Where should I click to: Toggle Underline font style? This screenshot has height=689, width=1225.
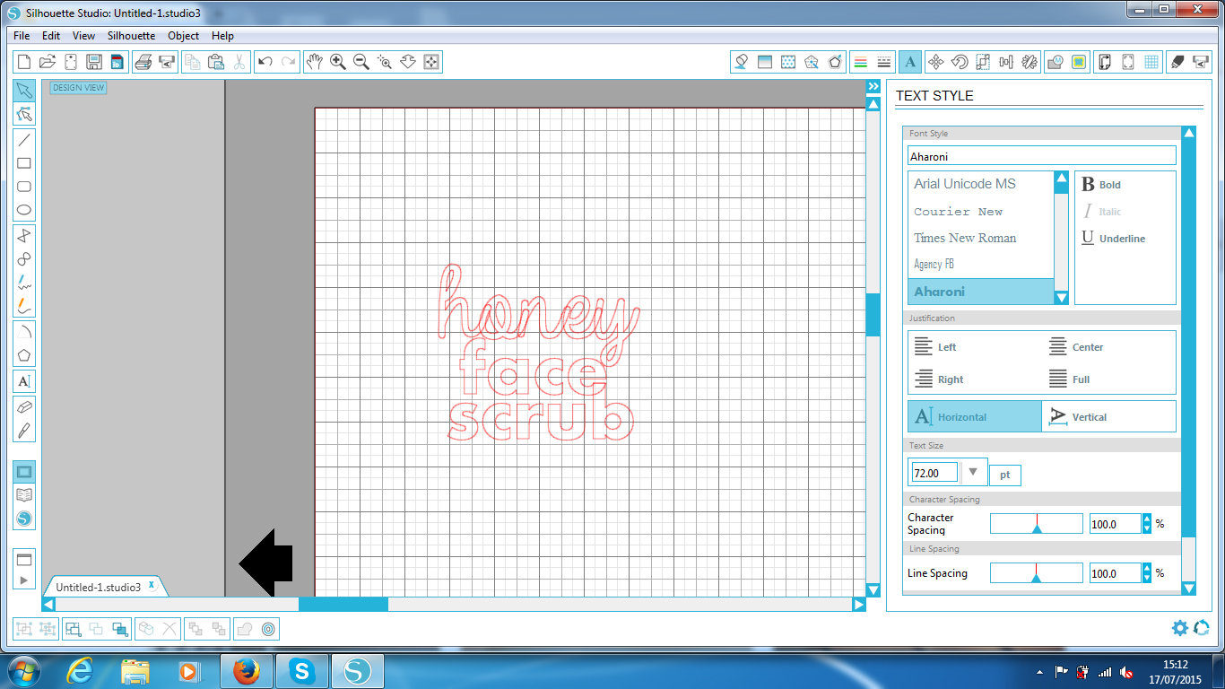[1113, 238]
